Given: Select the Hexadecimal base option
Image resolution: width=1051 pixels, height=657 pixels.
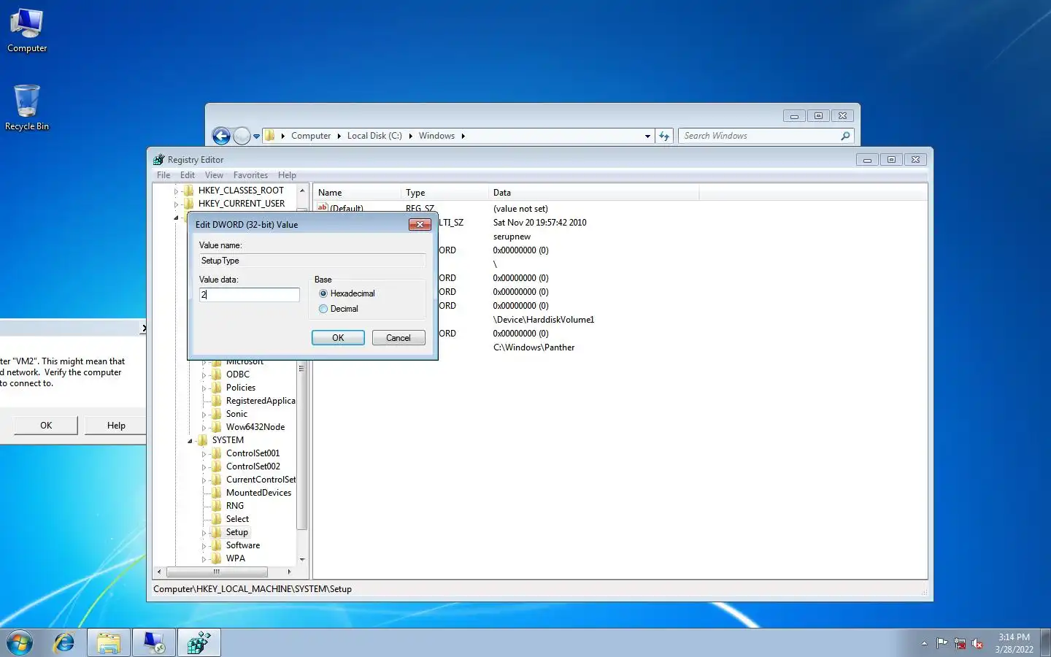Looking at the screenshot, I should pos(347,293).
